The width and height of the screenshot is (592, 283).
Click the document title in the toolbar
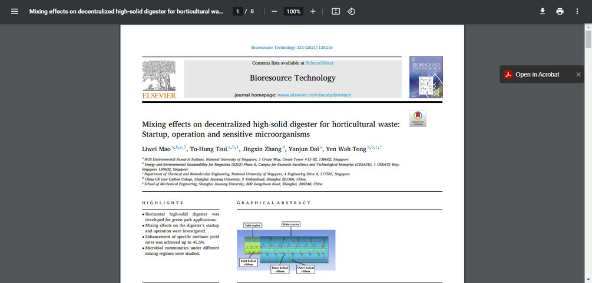coord(126,11)
